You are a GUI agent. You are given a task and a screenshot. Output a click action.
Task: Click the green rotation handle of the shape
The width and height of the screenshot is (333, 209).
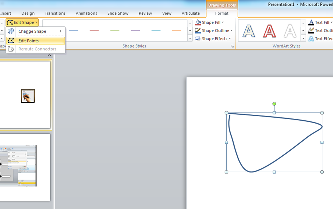pos(274,104)
